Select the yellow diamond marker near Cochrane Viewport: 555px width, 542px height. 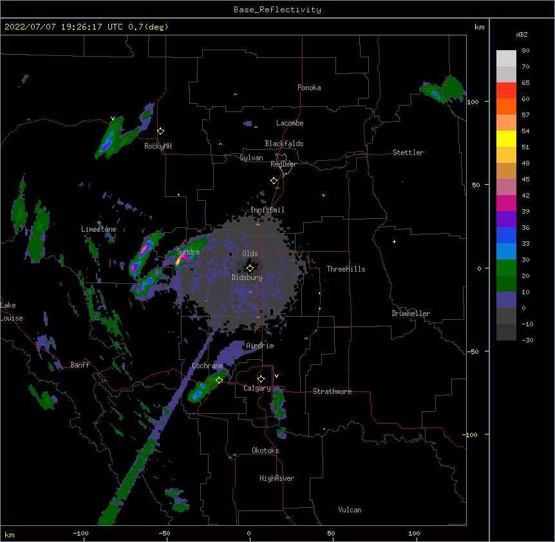click(219, 380)
